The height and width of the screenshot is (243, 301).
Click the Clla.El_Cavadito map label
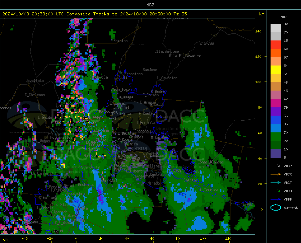point(185,56)
